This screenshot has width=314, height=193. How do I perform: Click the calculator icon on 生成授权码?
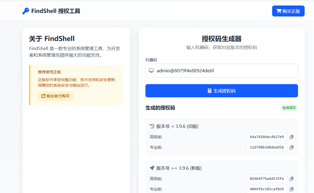(209, 91)
